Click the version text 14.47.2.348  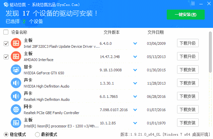coord(110,57)
